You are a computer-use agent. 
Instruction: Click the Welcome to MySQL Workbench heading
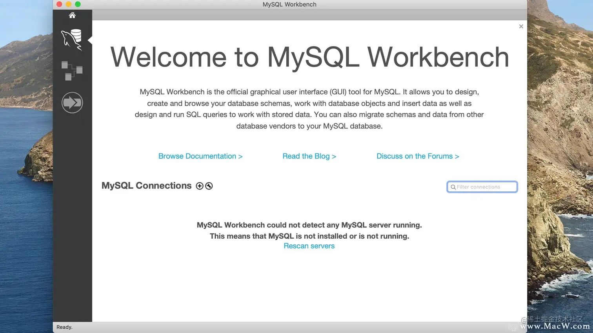(x=309, y=57)
